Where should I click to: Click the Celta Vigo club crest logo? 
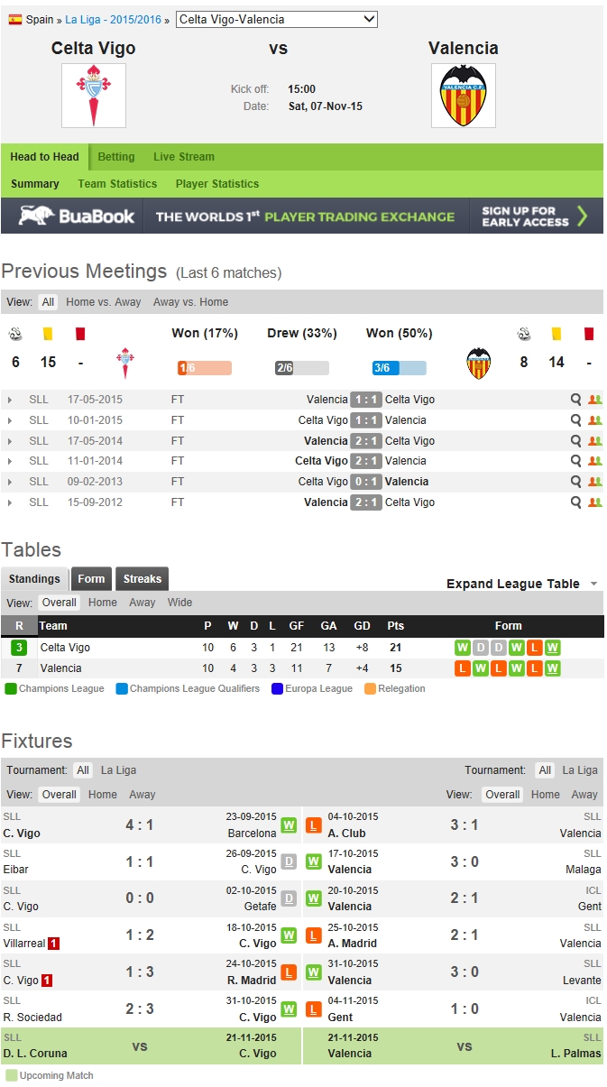tap(94, 96)
